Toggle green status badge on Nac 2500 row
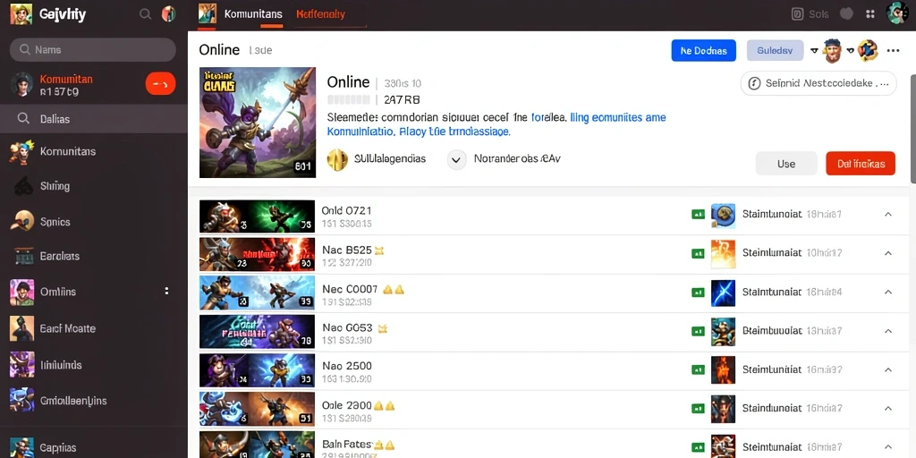This screenshot has width=916, height=458. click(x=698, y=369)
